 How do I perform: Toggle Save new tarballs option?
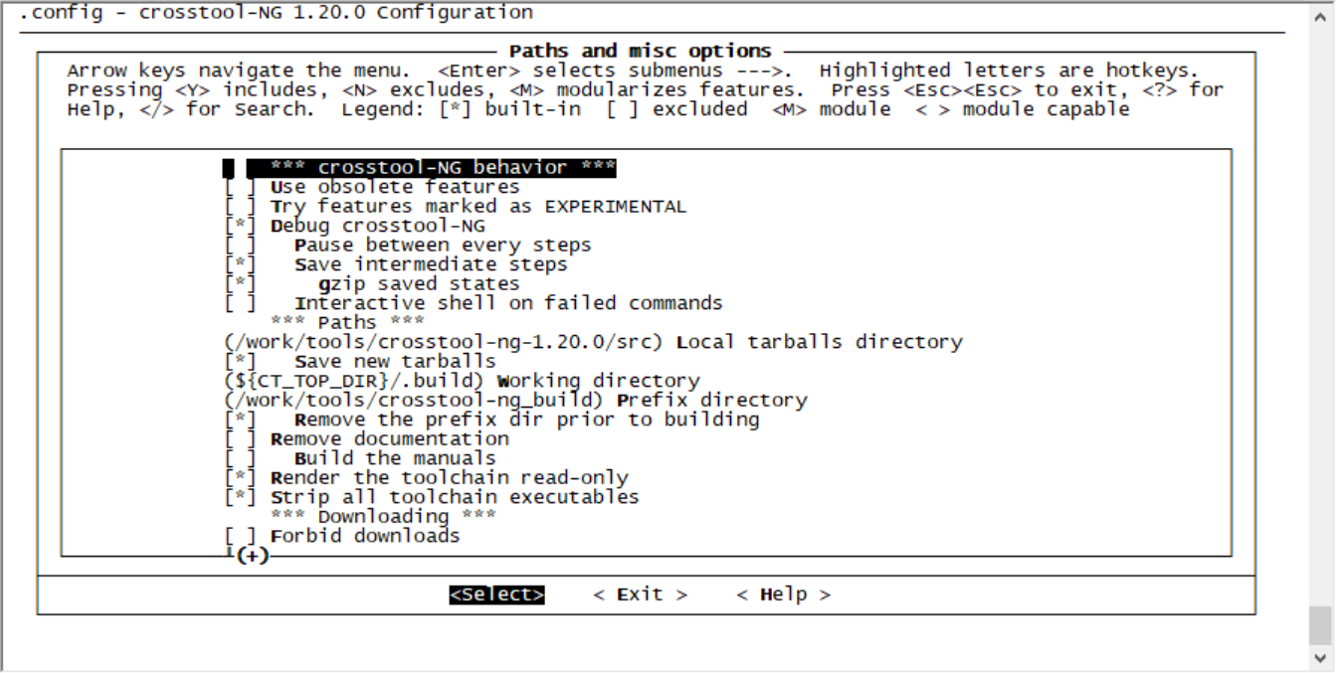(x=240, y=361)
